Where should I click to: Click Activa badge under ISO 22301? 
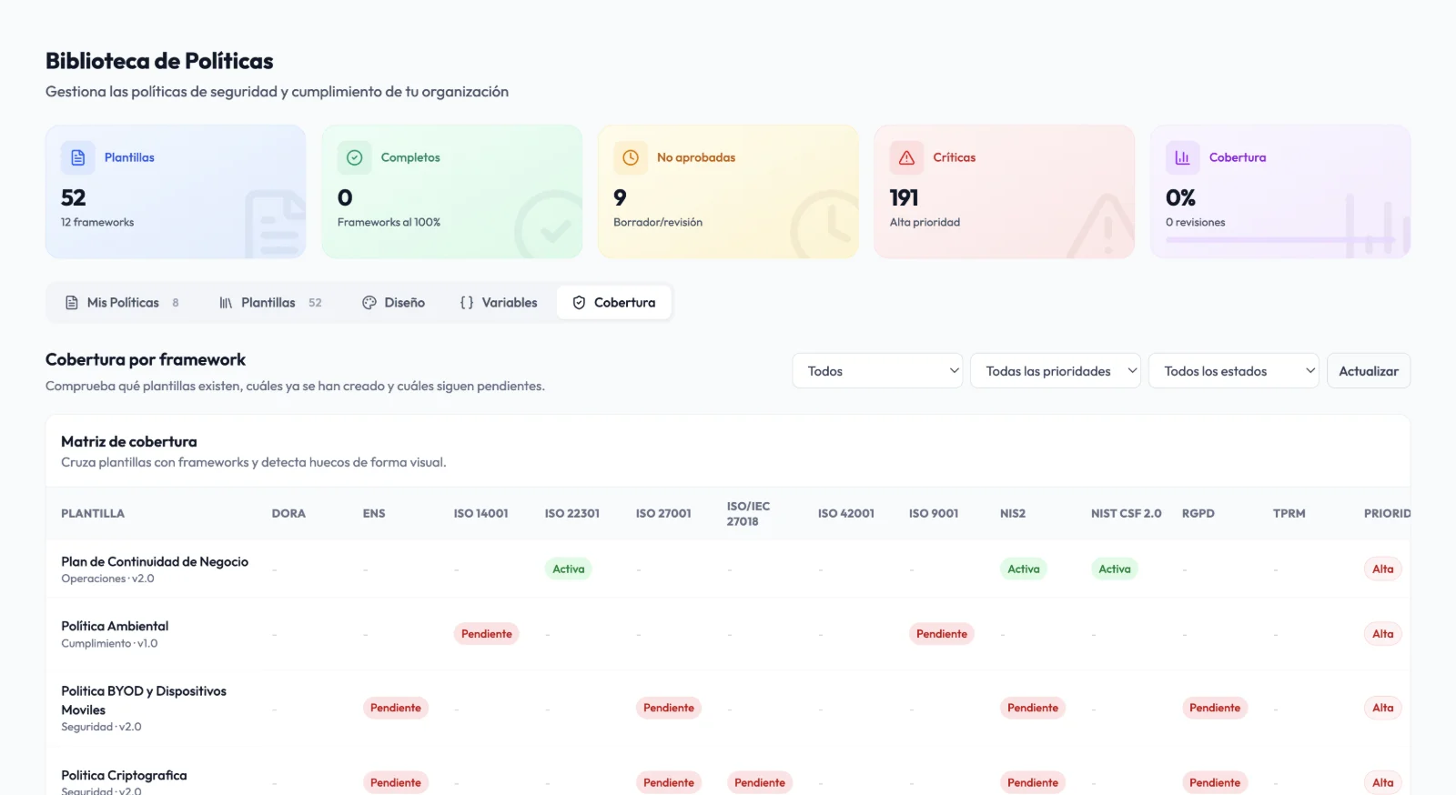569,569
